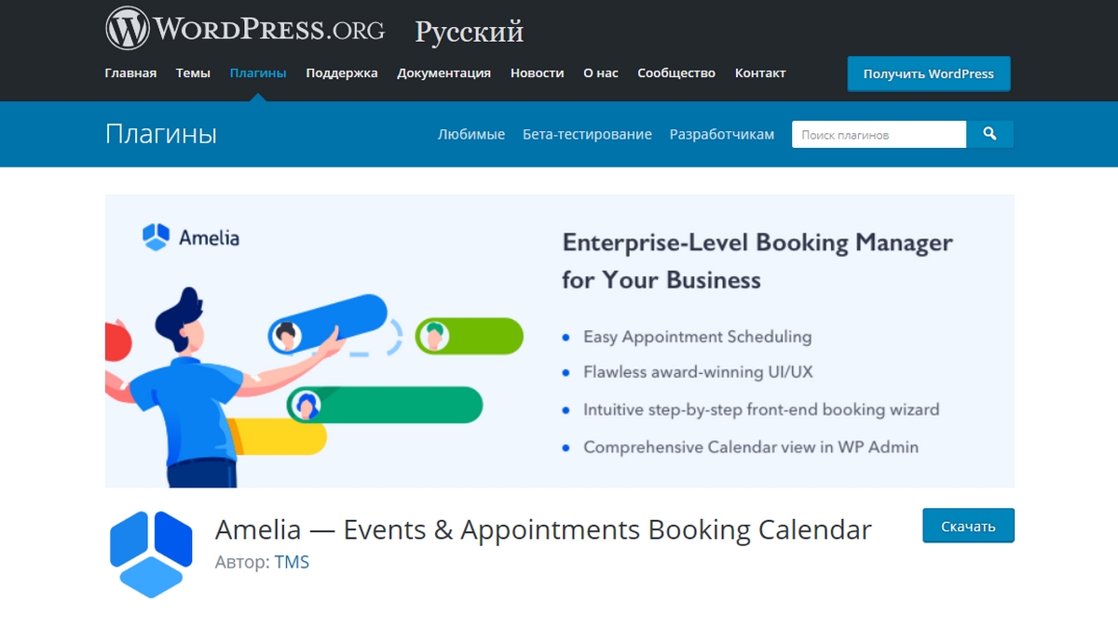Go to the Разработчикам link
This screenshot has height=628, width=1118.
point(722,134)
